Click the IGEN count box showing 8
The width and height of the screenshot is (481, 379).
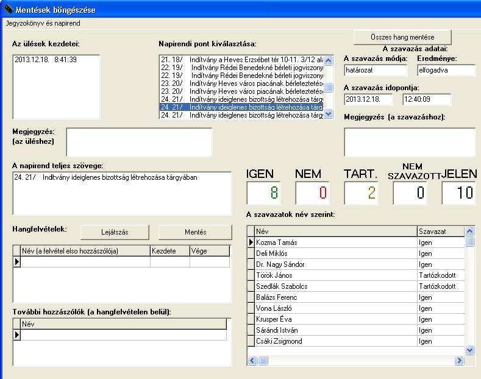[263, 193]
